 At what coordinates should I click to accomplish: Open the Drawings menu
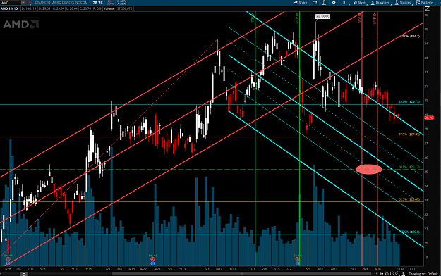(x=380, y=3)
